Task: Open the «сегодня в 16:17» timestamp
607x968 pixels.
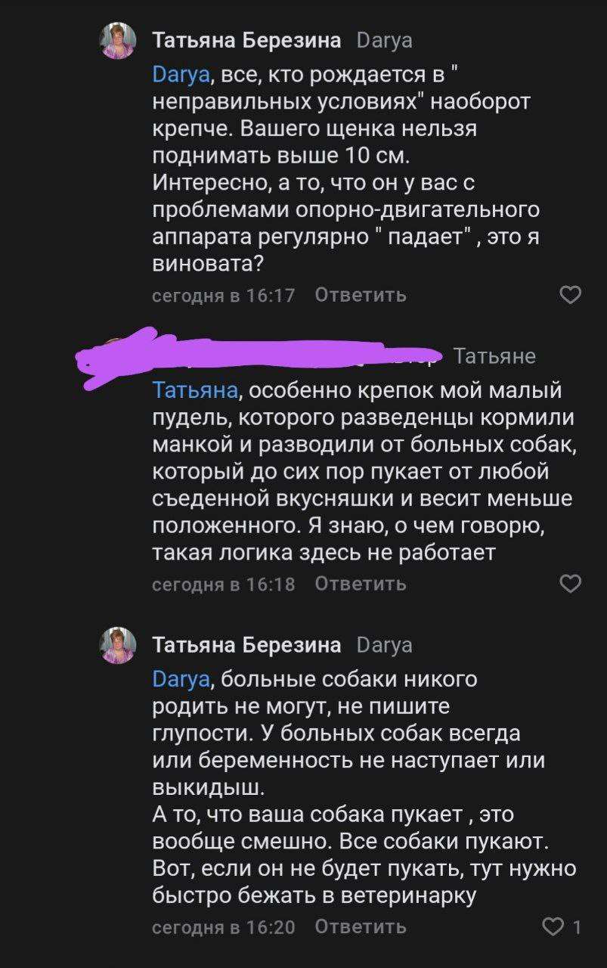Action: click(x=223, y=295)
